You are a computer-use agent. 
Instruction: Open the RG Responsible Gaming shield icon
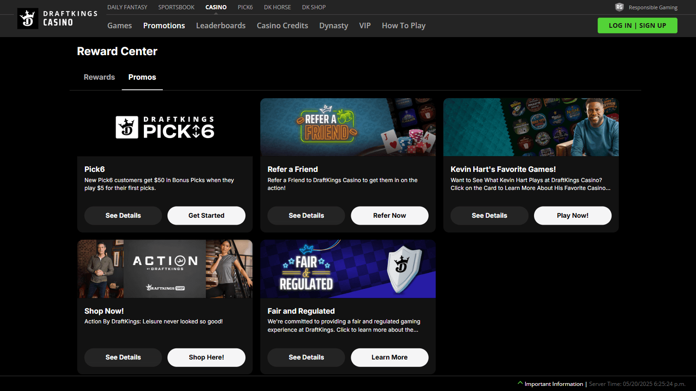tap(619, 7)
